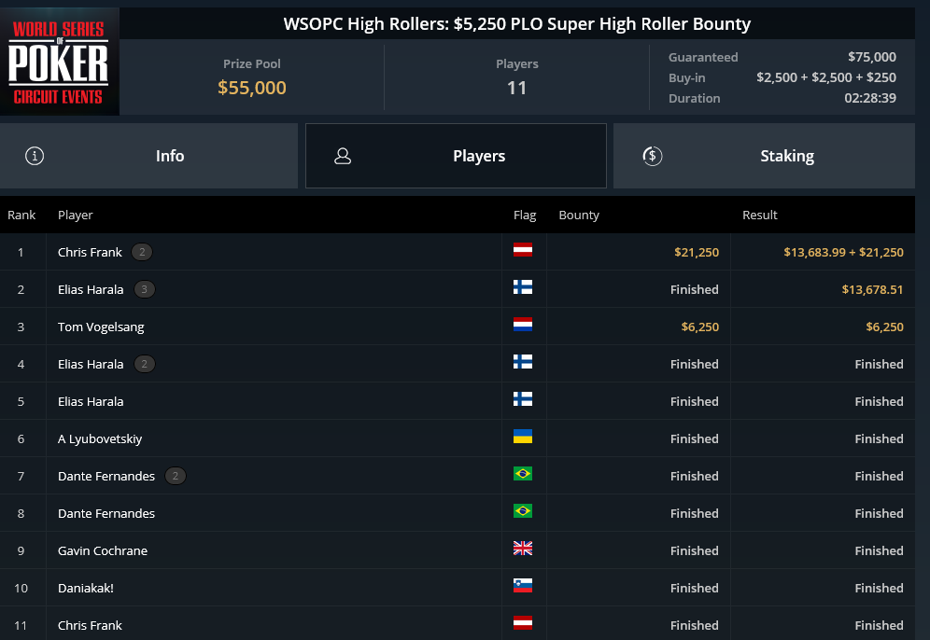Select the Players tab
This screenshot has width=930, height=640.
456,156
